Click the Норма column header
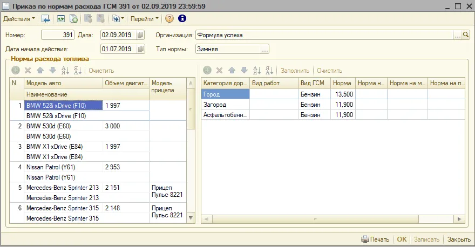The height and width of the screenshot is (247, 475). [x=343, y=83]
